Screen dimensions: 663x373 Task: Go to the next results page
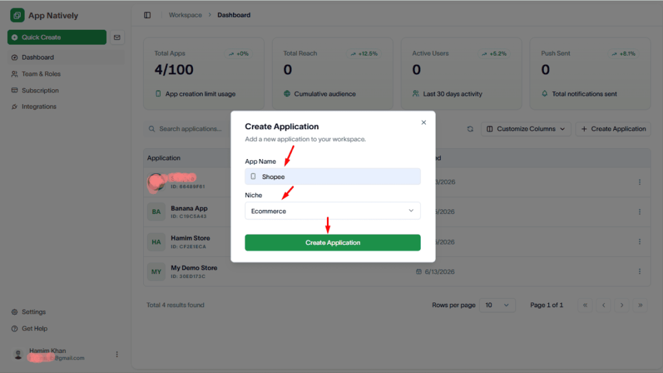622,305
